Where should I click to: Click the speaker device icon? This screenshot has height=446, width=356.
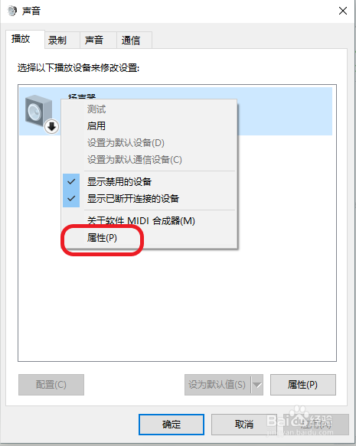[x=38, y=112]
